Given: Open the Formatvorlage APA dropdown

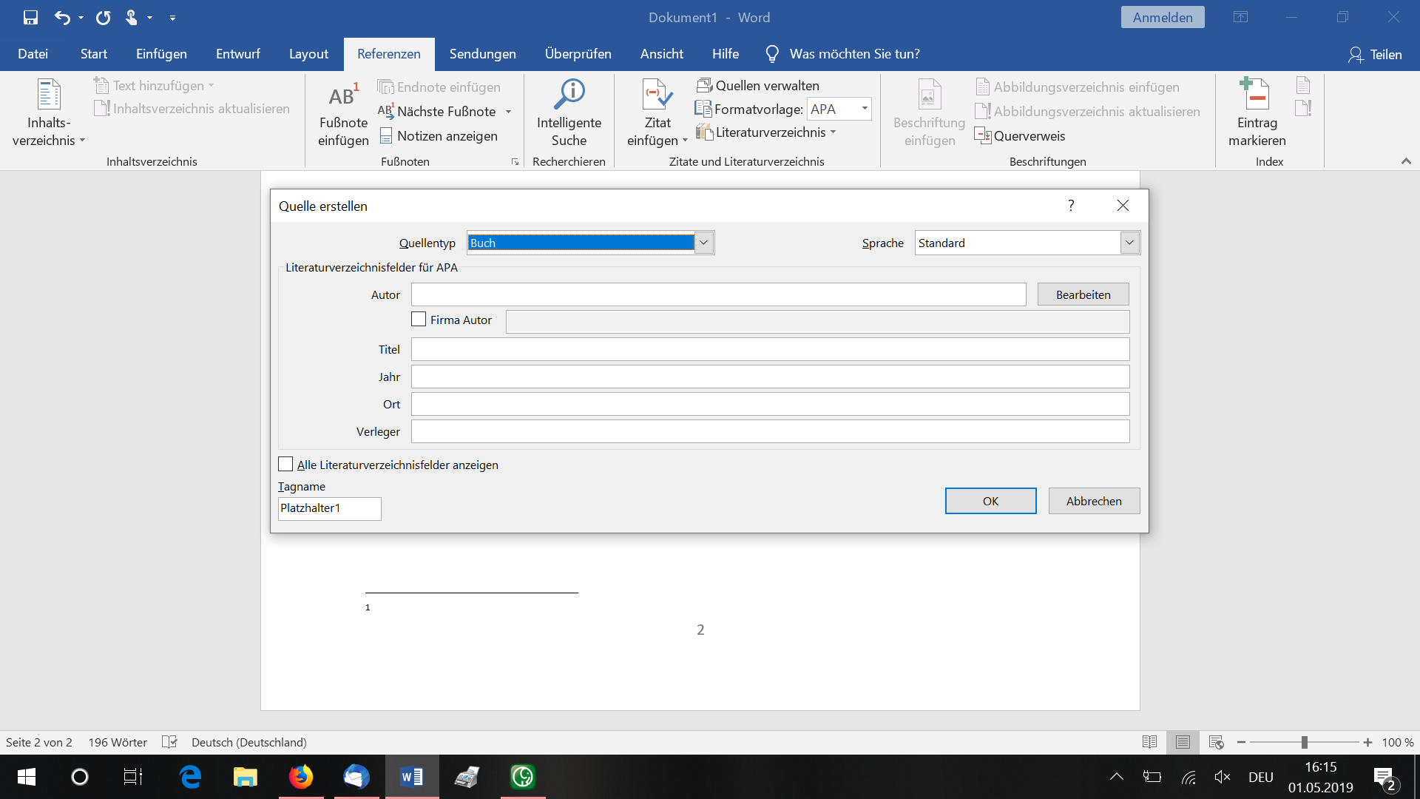Looking at the screenshot, I should coord(864,109).
